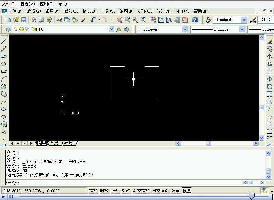The image size is (274, 200).
Task: Select the Array tool
Action: pos(270,71)
